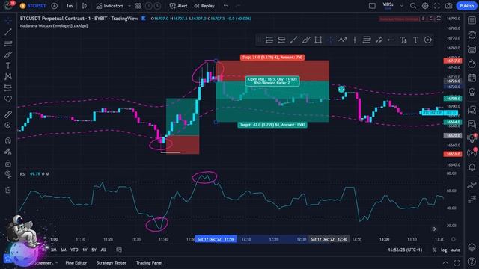Collapse the bottom panel with chevron arrow
Screen dimensions: 479x269
tap(446, 262)
